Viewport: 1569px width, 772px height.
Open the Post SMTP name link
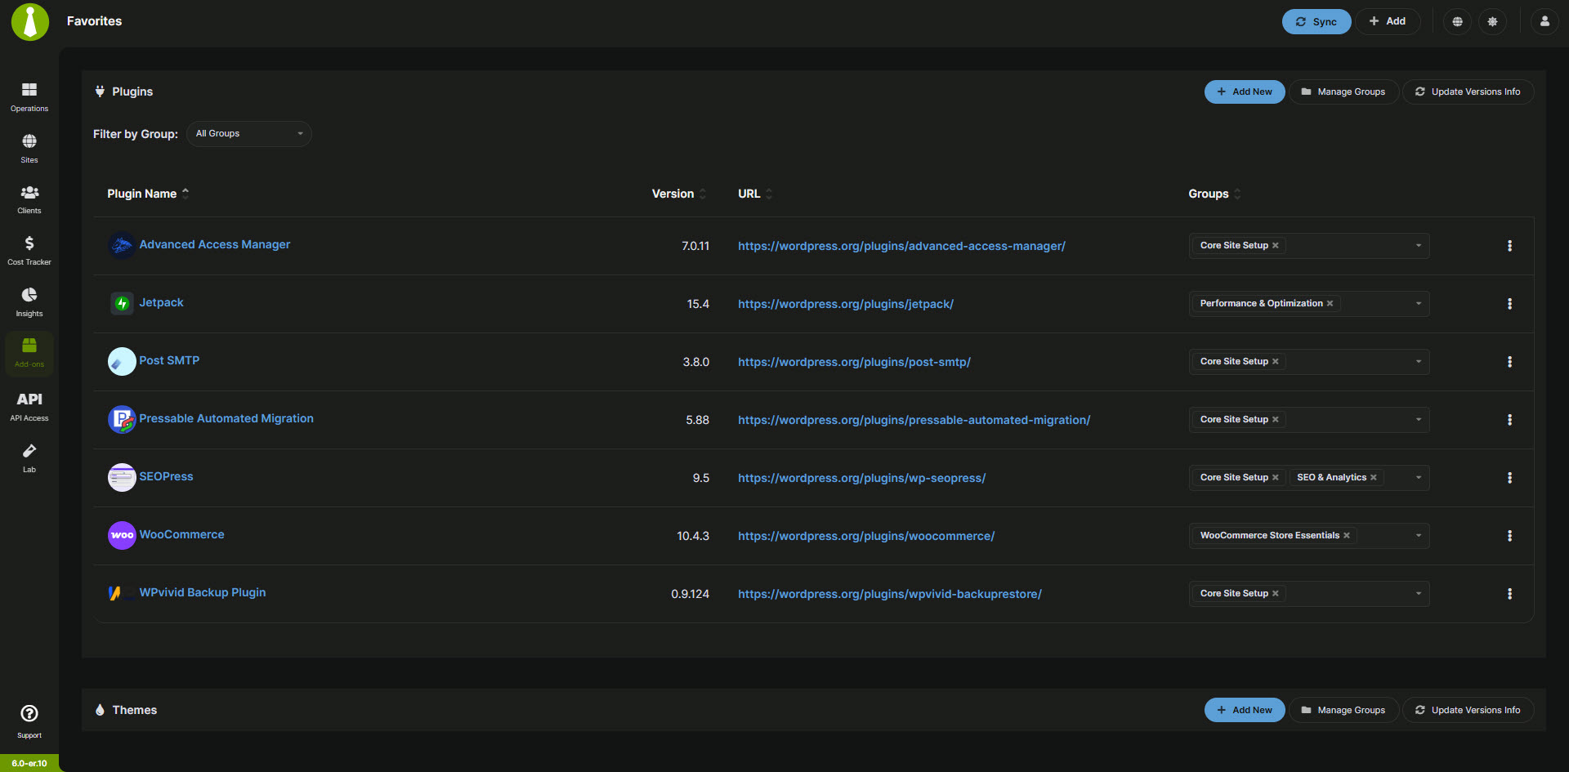pyautogui.click(x=169, y=360)
